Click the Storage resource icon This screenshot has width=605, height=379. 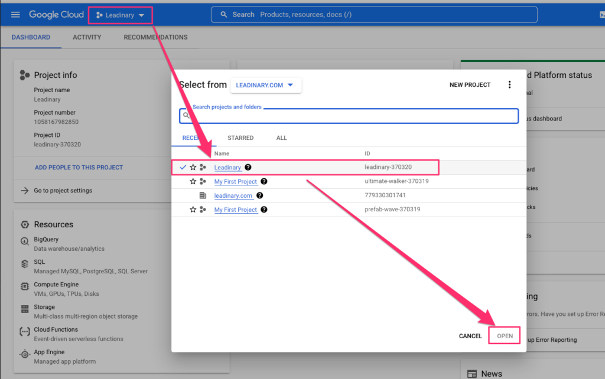(x=25, y=309)
